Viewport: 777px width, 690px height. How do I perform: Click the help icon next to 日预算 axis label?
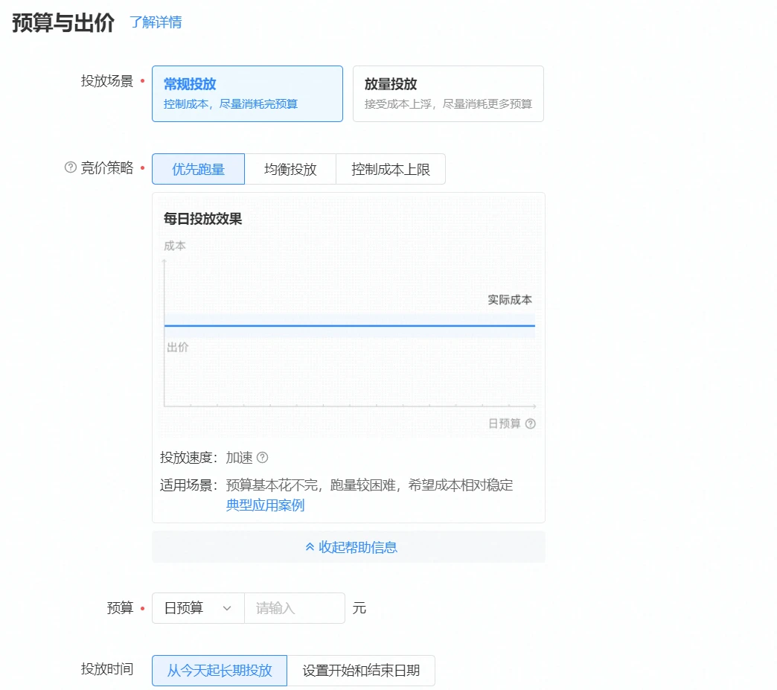(x=530, y=424)
